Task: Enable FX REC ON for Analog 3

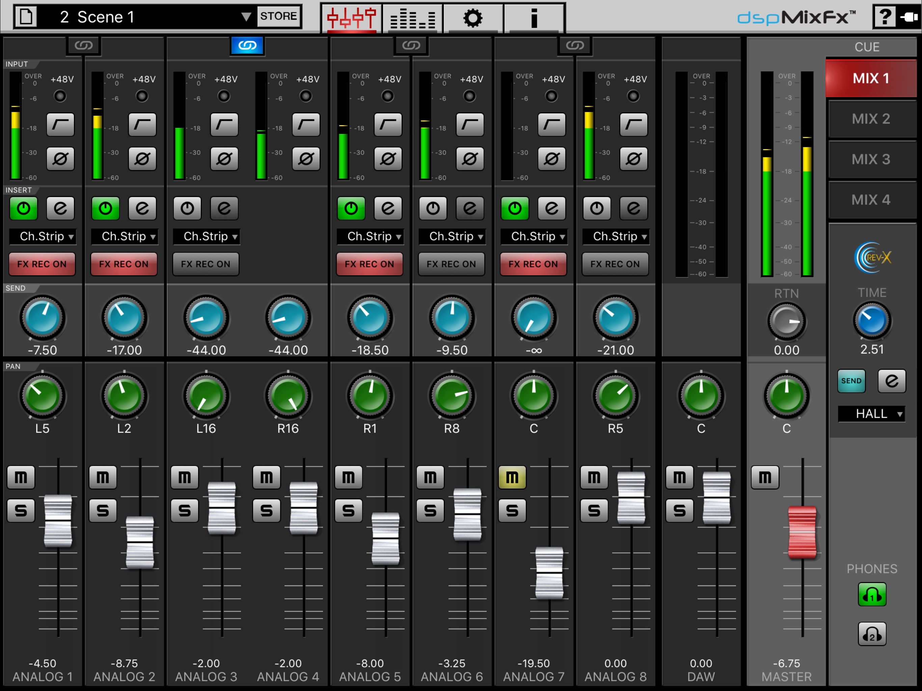Action: [206, 264]
